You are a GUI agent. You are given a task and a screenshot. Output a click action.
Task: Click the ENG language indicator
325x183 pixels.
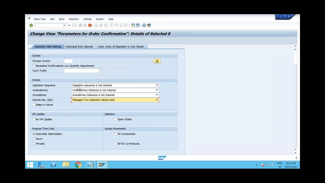tap(280, 163)
